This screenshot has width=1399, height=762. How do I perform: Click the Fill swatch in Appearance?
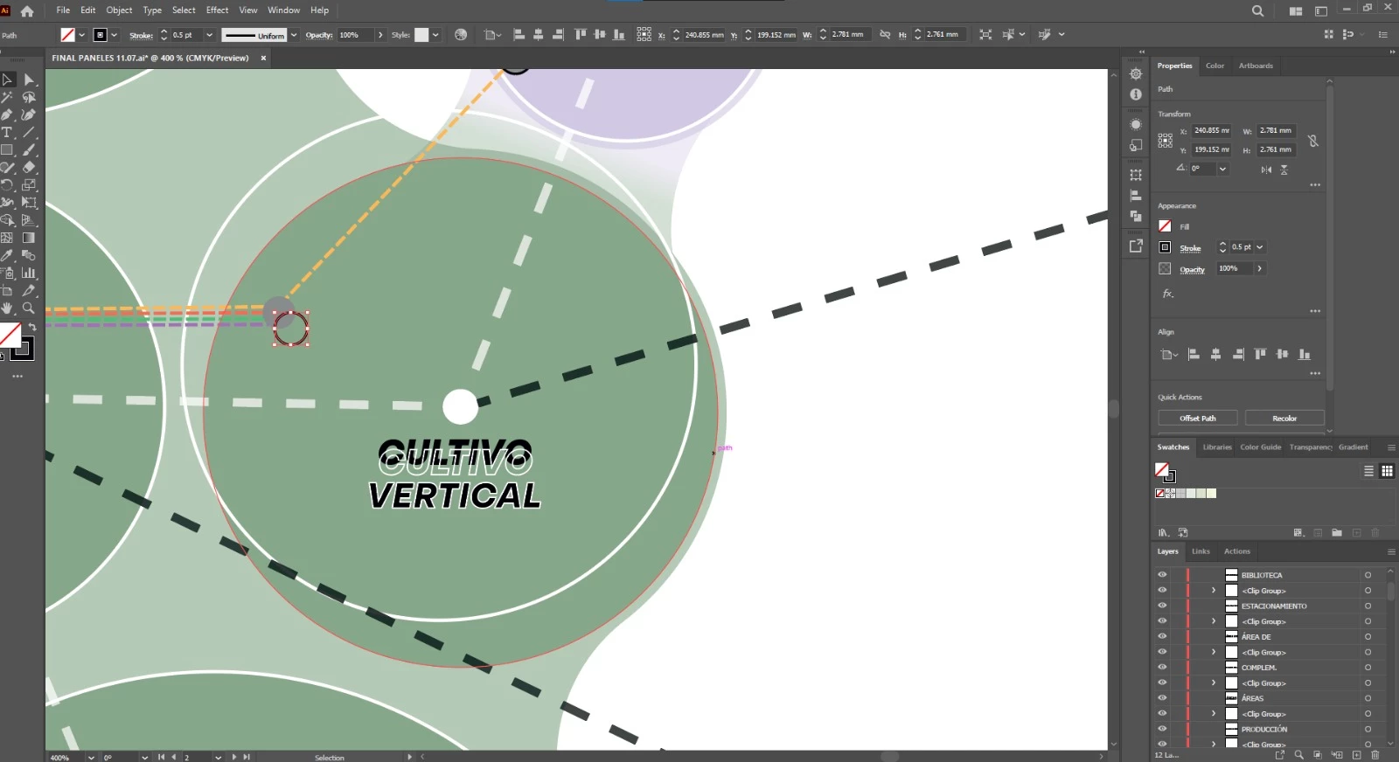coord(1165,226)
